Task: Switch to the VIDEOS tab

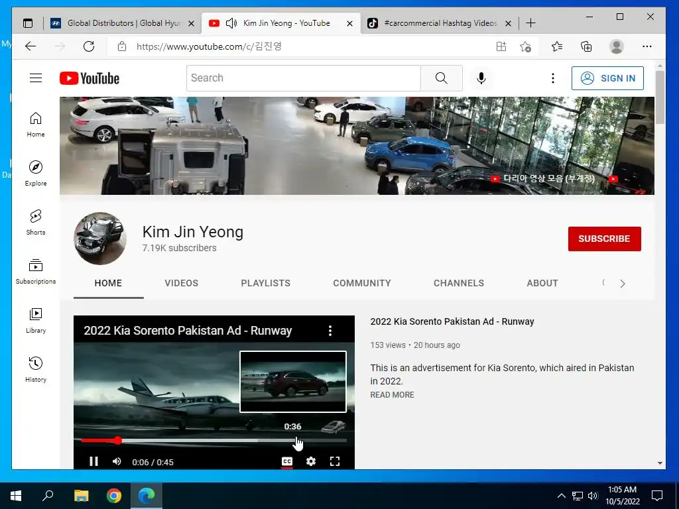Action: [181, 283]
